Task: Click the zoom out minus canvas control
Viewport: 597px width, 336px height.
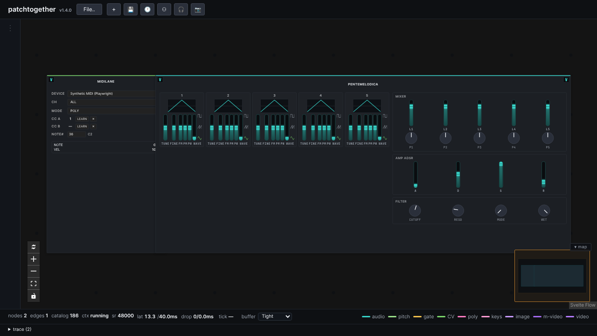Action: tap(34, 271)
